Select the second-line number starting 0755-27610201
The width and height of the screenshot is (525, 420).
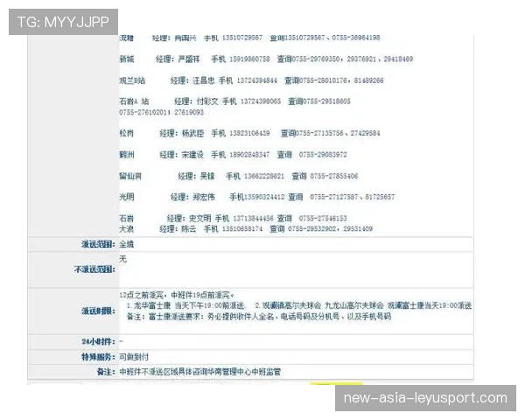[x=161, y=113]
